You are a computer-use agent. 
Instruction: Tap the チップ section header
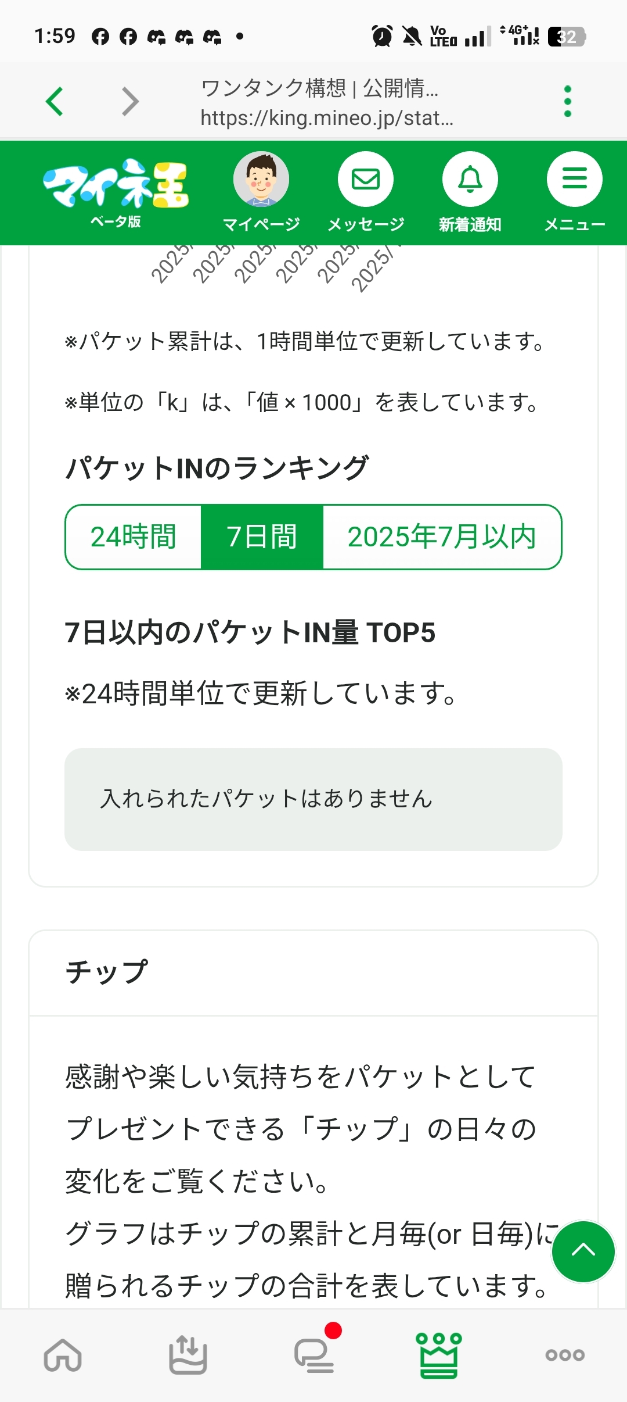click(x=107, y=972)
